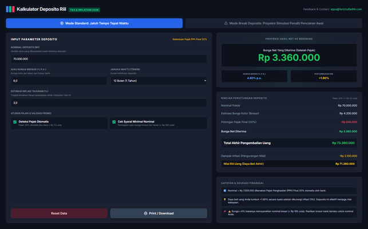
Task: Click the Reset Data button
Action: [59, 214]
